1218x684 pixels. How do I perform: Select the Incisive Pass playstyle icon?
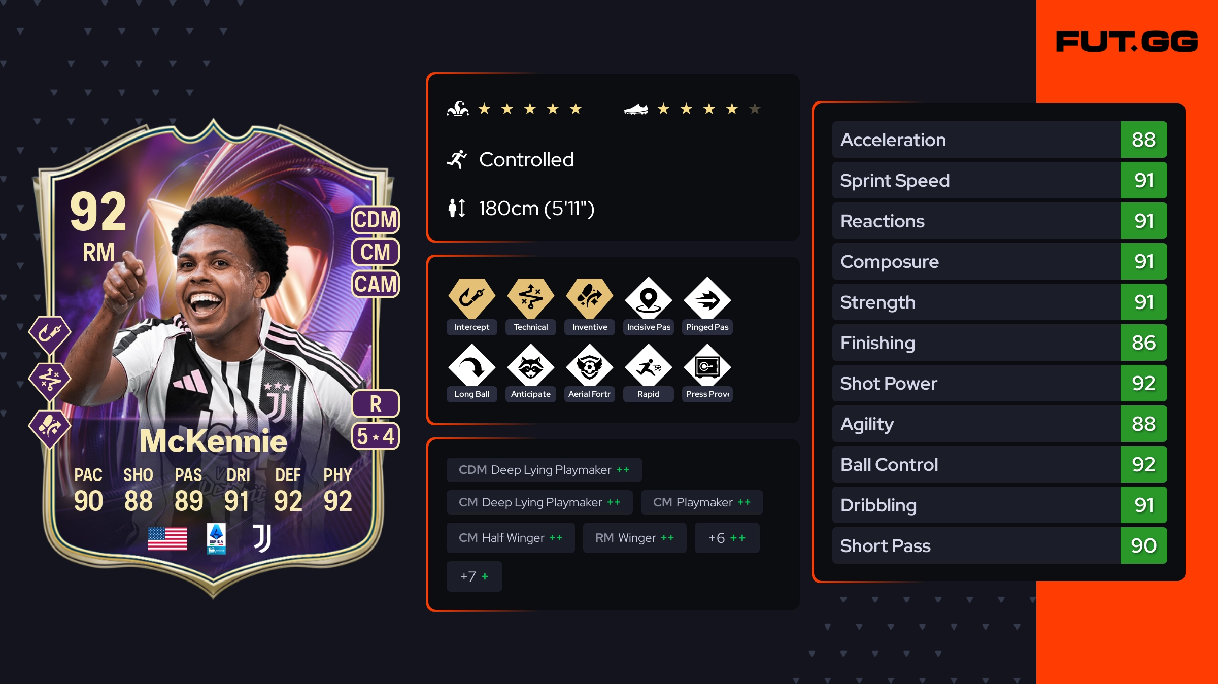pos(648,298)
